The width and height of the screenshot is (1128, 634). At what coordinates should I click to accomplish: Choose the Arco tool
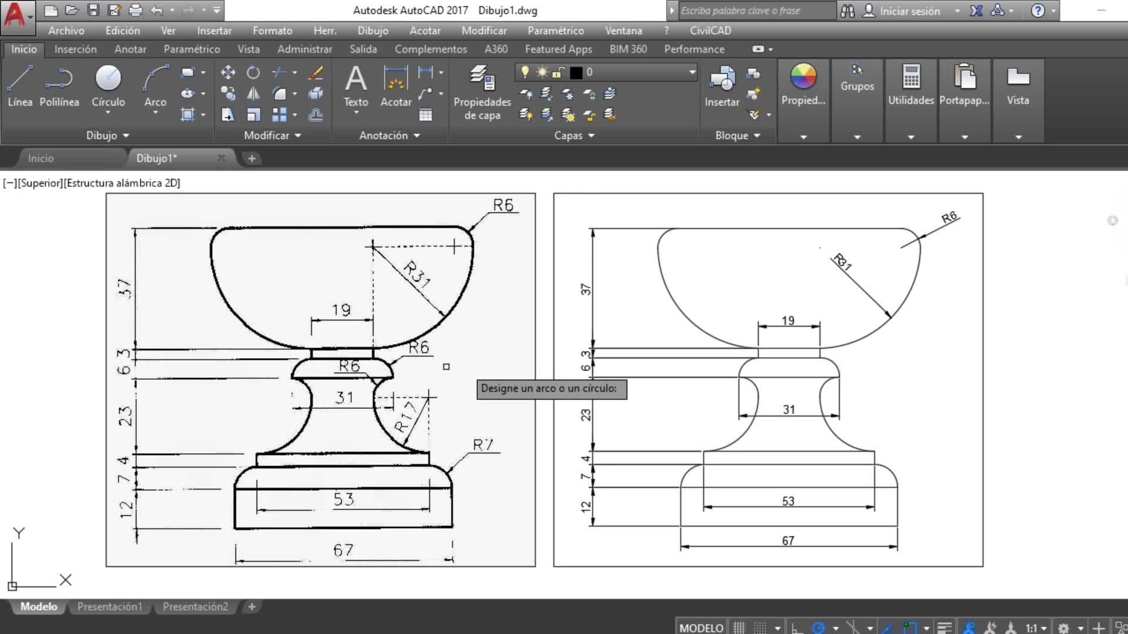click(x=155, y=86)
